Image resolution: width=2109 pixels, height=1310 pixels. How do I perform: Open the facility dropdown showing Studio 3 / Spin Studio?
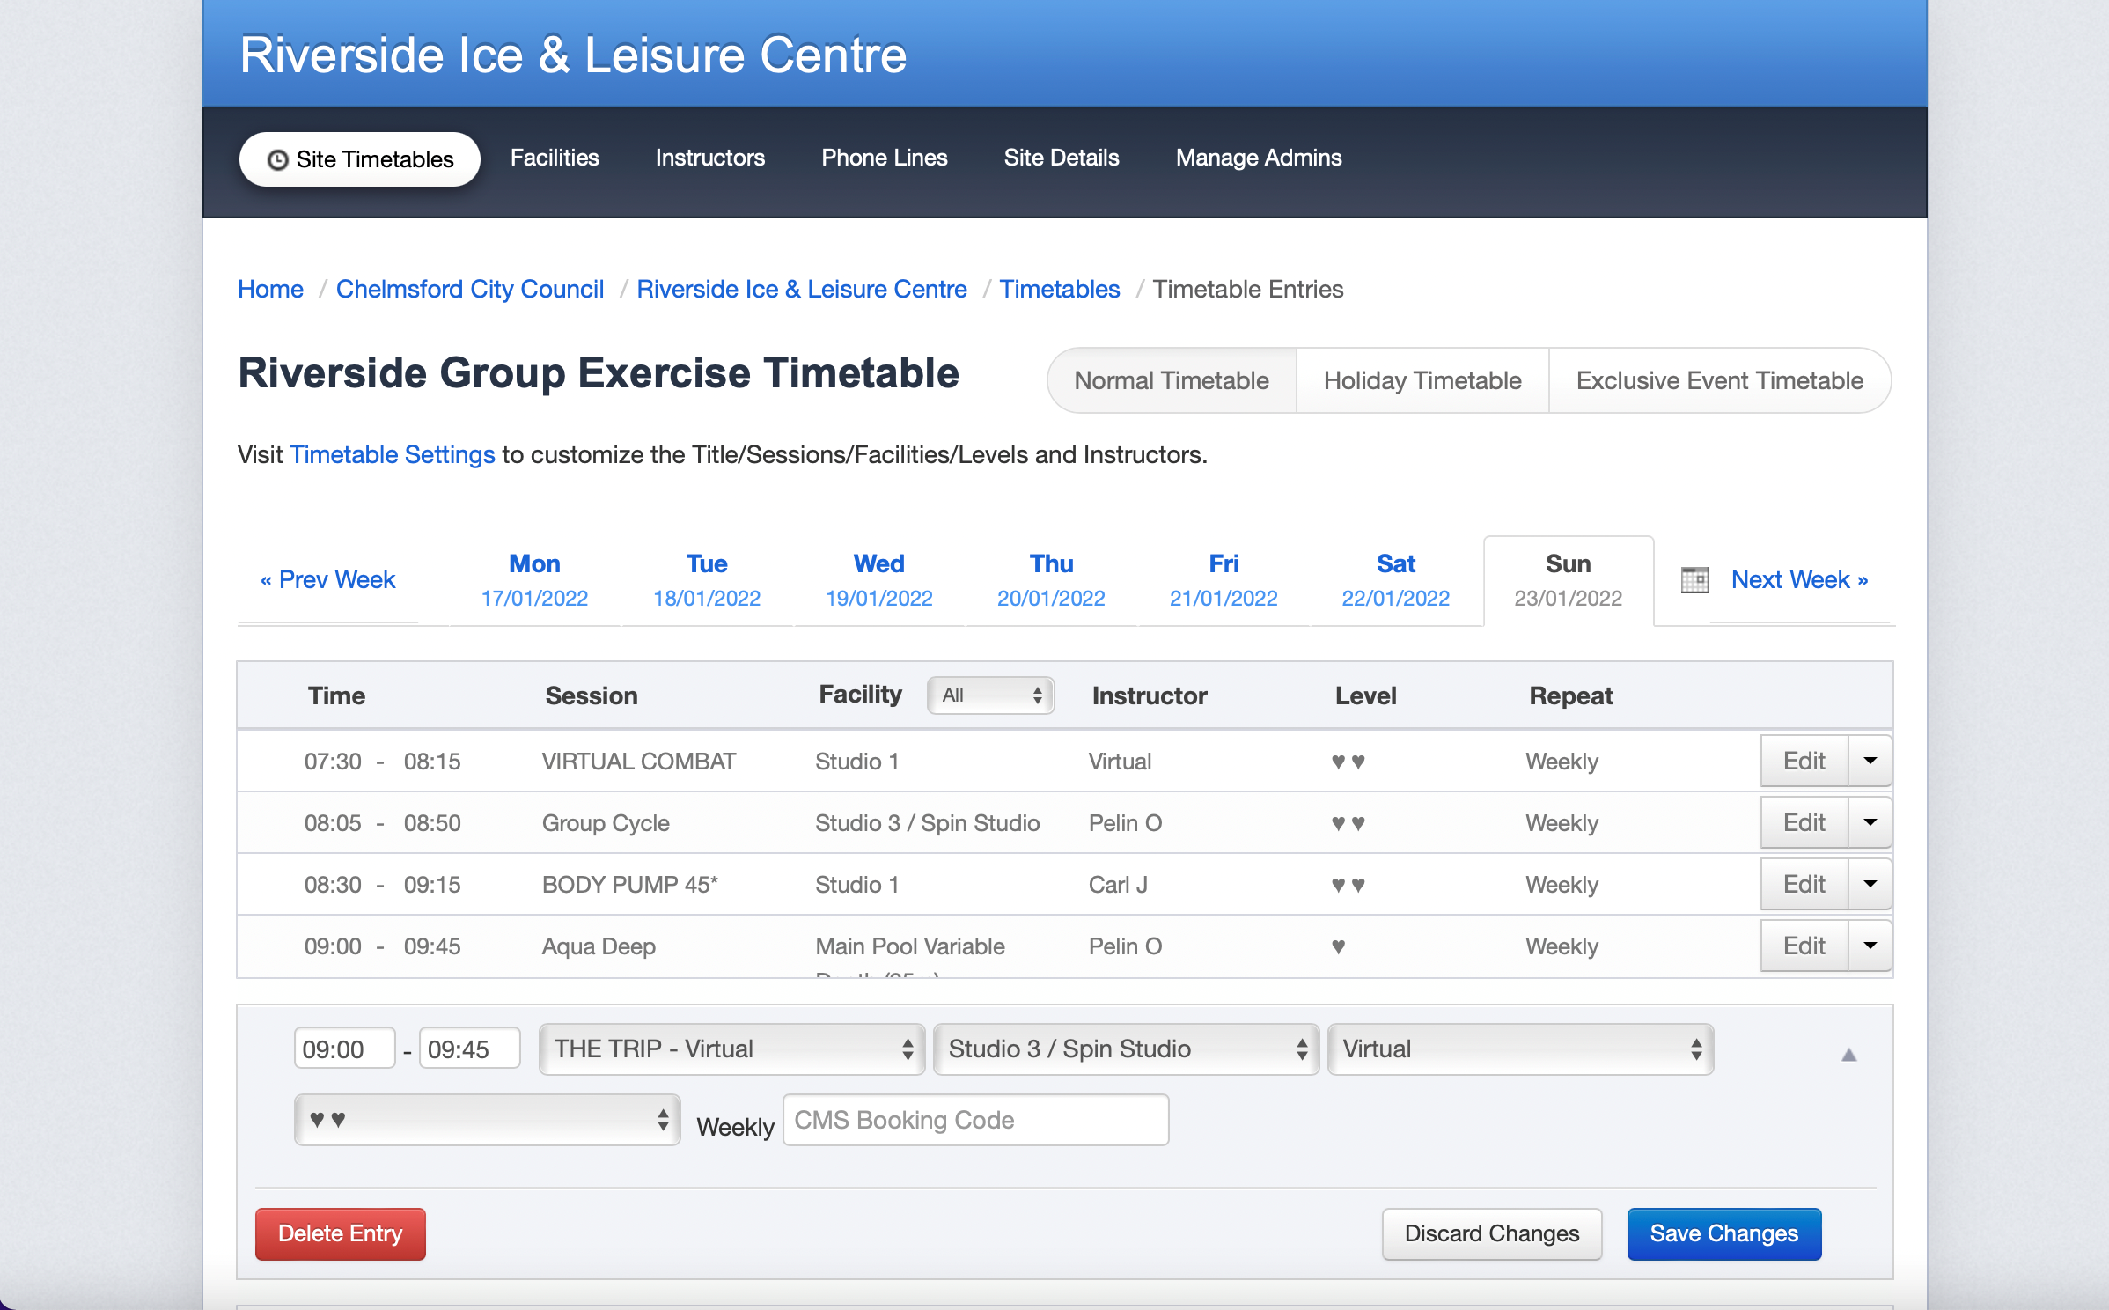point(1127,1049)
